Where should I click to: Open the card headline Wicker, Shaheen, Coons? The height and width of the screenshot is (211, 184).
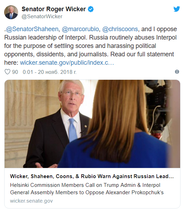[x=92, y=176]
